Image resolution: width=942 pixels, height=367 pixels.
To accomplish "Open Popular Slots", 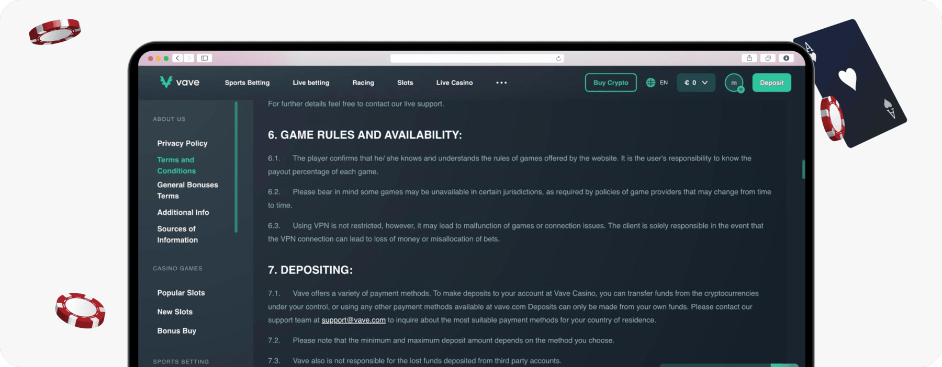I will pos(181,293).
